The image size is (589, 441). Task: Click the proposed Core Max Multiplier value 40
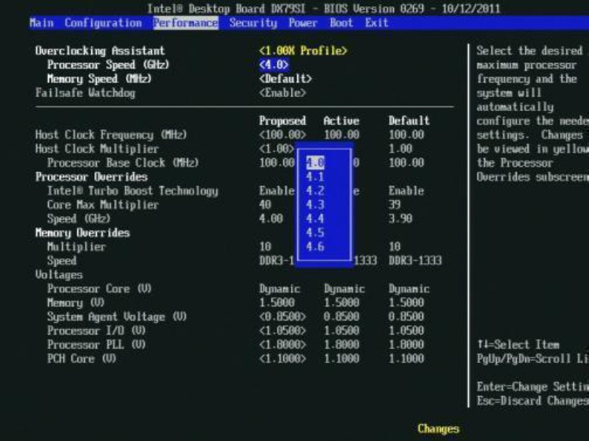265,205
